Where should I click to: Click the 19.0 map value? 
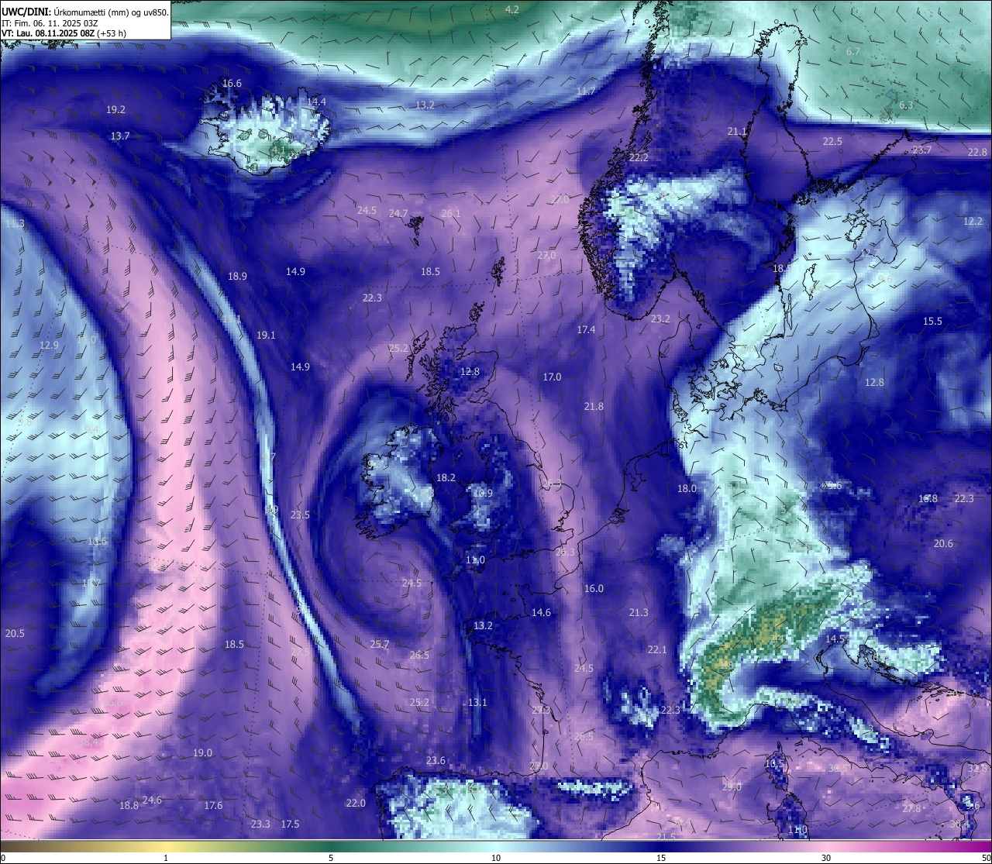coord(202,752)
